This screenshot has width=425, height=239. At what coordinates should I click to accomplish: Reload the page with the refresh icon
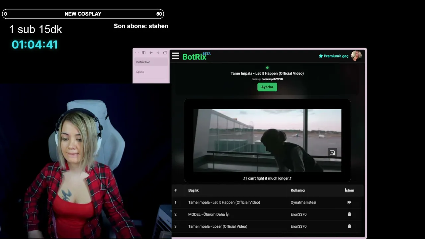coord(165,53)
